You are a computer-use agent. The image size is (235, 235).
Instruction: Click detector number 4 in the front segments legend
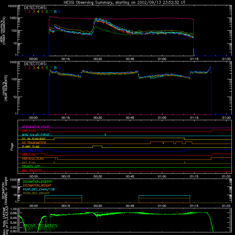(x=38, y=12)
